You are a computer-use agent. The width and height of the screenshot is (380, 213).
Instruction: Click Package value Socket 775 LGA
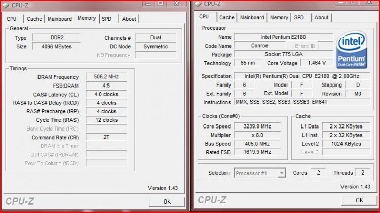[284, 54]
